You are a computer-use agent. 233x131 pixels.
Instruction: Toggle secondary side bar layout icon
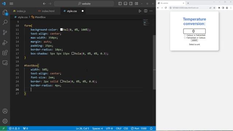[x=131, y=4]
